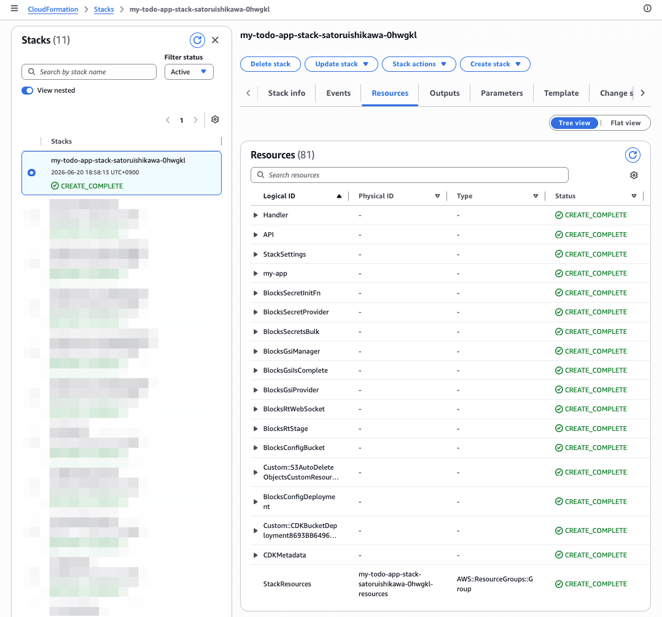Expand the BlocksSecretInitFn row
The image size is (662, 617).
pyautogui.click(x=255, y=293)
